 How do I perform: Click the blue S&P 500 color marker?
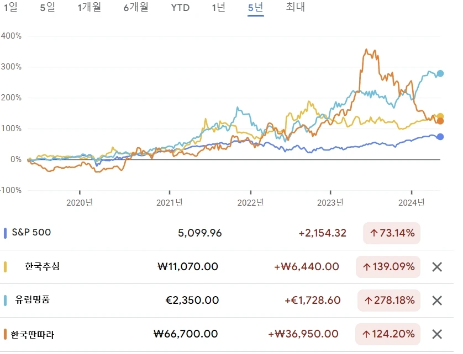coord(5,233)
